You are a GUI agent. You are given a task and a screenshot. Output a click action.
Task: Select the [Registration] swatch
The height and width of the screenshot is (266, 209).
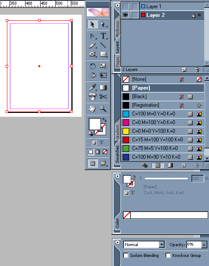coord(163,105)
